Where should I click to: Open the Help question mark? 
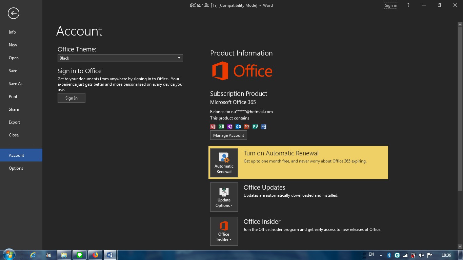[408, 5]
